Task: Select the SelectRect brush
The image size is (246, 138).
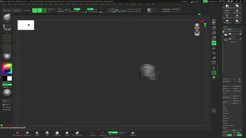Action: point(93,133)
